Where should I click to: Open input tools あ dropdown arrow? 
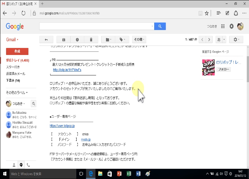(x=224, y=40)
